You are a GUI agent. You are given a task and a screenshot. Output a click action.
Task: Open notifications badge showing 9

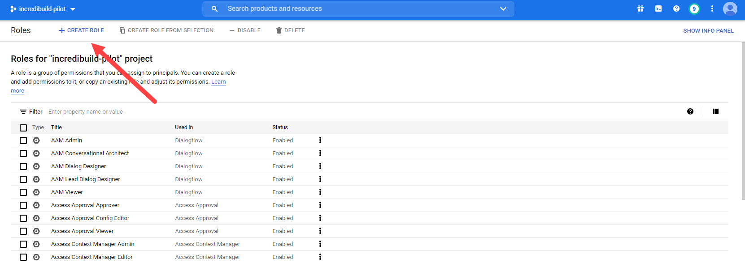coord(694,8)
